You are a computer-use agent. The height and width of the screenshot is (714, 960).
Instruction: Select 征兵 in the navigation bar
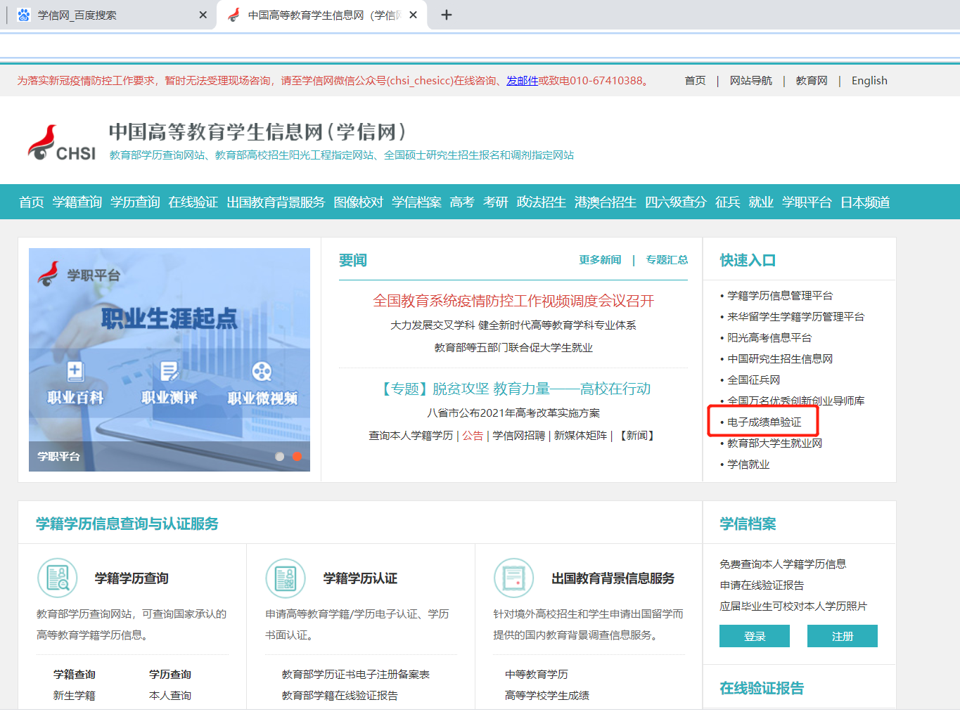[728, 202]
